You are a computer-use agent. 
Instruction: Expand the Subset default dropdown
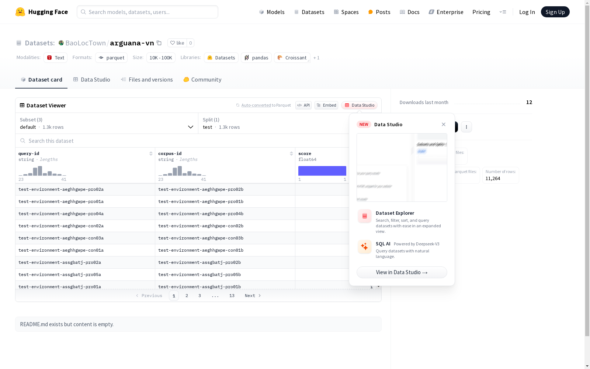107,123
